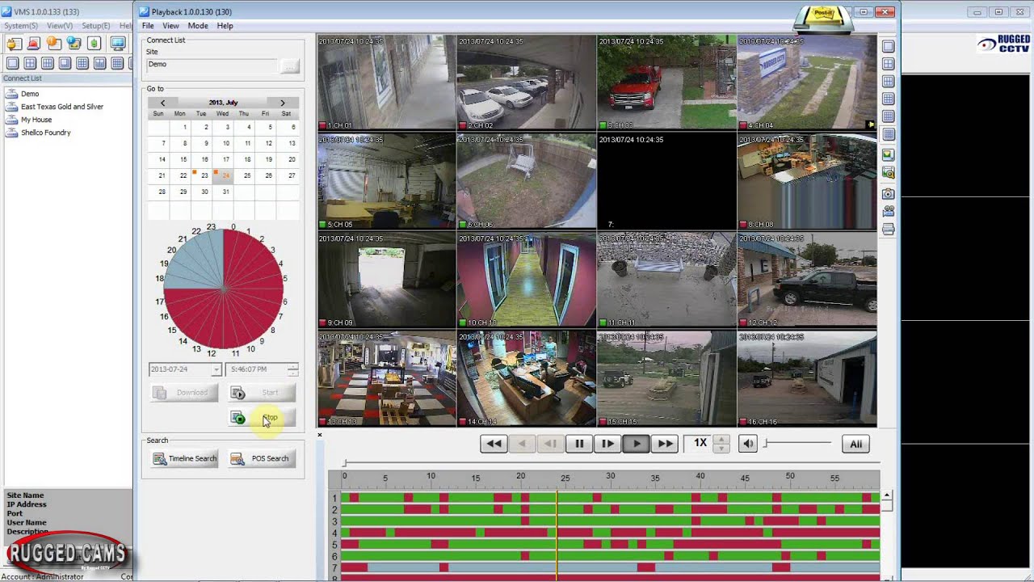1034x582 pixels.
Task: Adjust the volume slider
Action: pyautogui.click(x=797, y=442)
